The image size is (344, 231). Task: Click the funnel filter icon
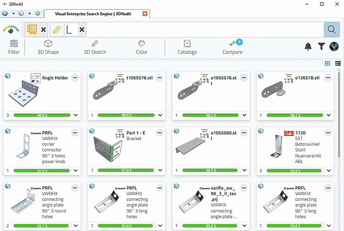tap(321, 46)
